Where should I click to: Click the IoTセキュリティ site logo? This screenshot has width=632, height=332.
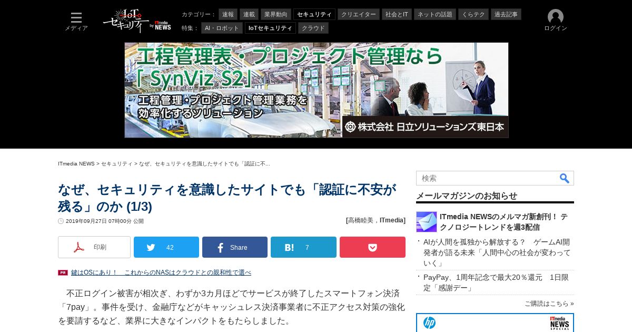tap(126, 21)
